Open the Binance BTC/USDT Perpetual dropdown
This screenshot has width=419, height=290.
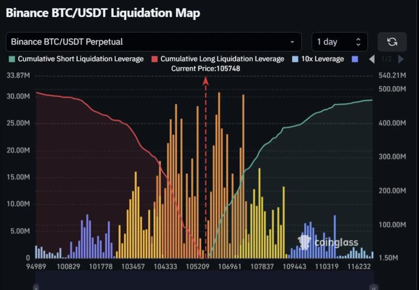[x=153, y=42]
